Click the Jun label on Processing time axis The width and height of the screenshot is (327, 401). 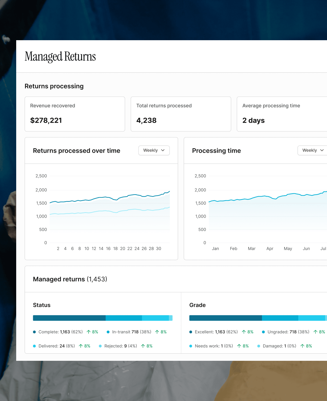[x=306, y=249]
